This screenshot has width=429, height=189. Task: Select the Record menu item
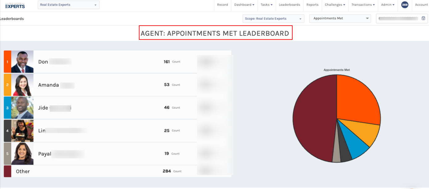pos(223,5)
